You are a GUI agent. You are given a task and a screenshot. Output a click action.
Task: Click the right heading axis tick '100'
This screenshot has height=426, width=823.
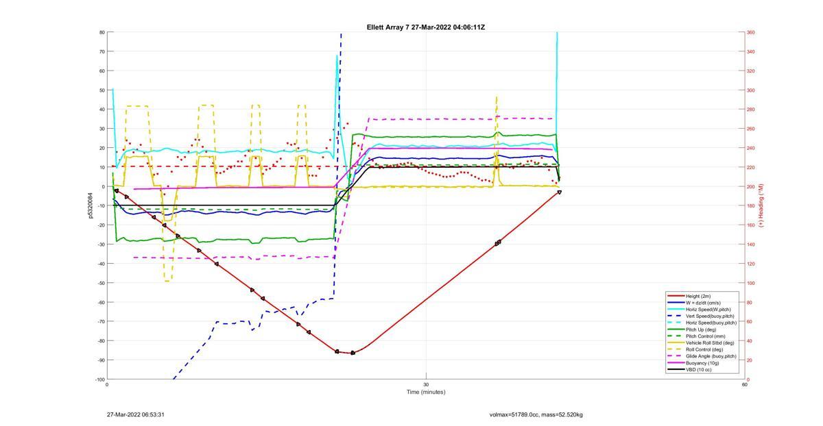point(751,283)
